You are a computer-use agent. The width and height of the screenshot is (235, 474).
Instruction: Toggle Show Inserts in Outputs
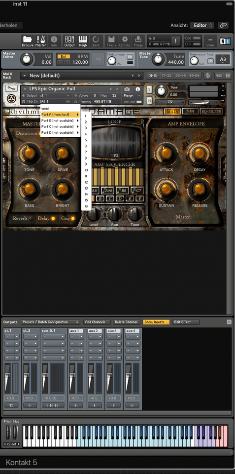click(x=156, y=322)
